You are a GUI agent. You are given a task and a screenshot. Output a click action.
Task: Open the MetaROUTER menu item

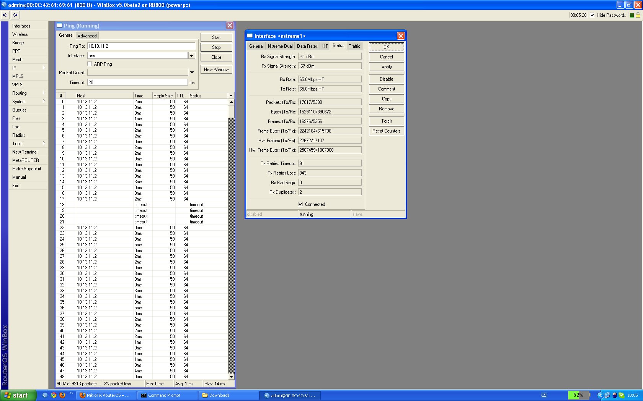pyautogui.click(x=28, y=160)
